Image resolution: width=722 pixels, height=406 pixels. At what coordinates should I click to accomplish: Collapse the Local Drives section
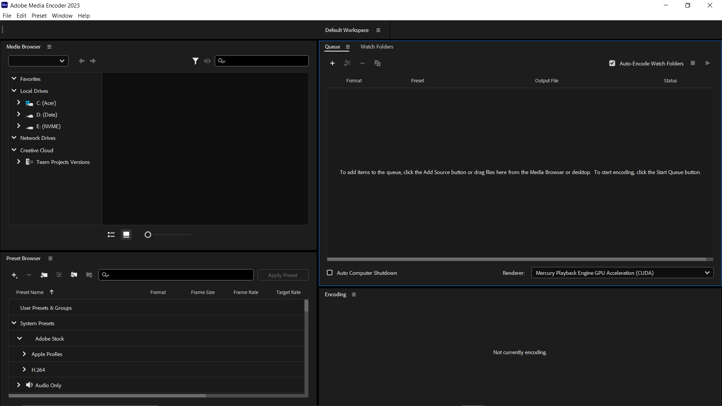(14, 91)
